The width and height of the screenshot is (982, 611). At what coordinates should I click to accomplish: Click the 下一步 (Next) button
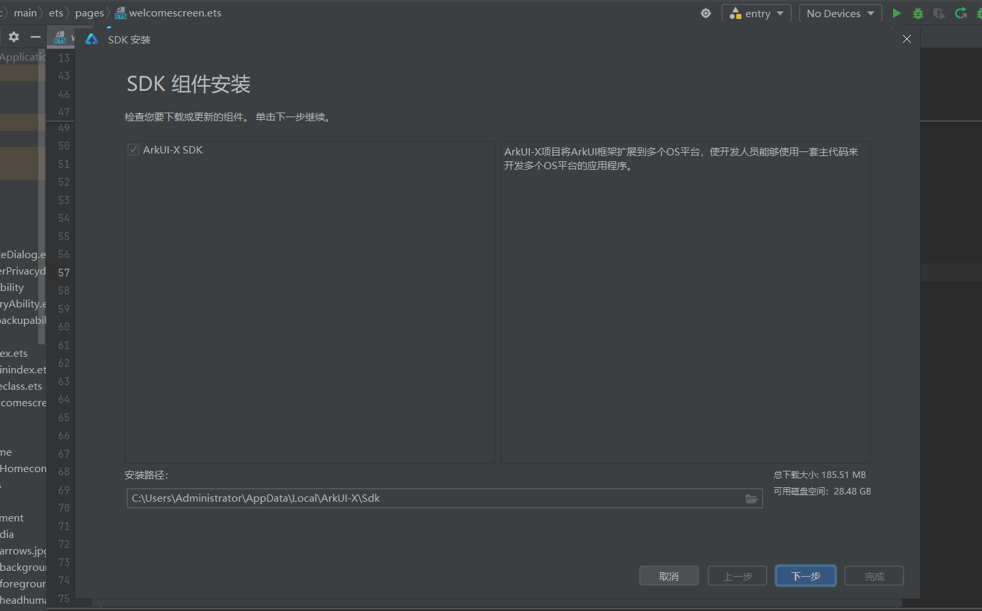pyautogui.click(x=805, y=576)
